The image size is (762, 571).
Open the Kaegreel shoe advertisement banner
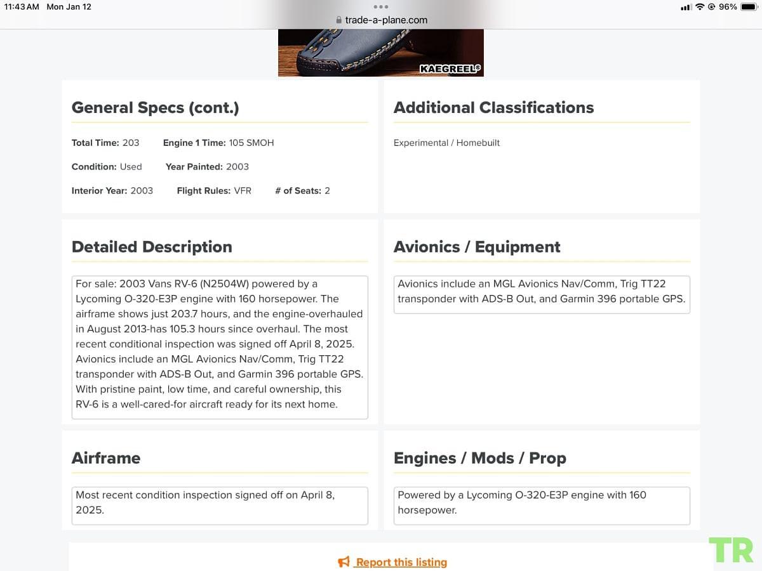(x=381, y=53)
